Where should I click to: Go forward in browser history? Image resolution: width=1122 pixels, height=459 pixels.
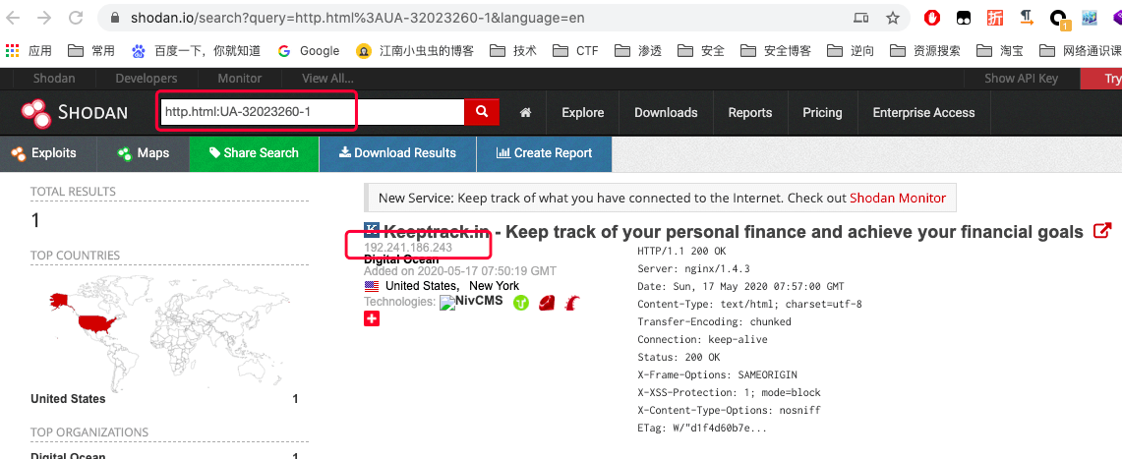point(43,18)
